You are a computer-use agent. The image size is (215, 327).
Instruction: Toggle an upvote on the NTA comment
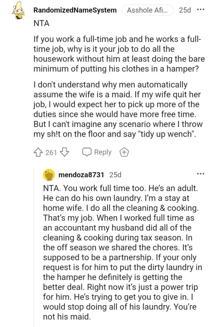point(38,151)
